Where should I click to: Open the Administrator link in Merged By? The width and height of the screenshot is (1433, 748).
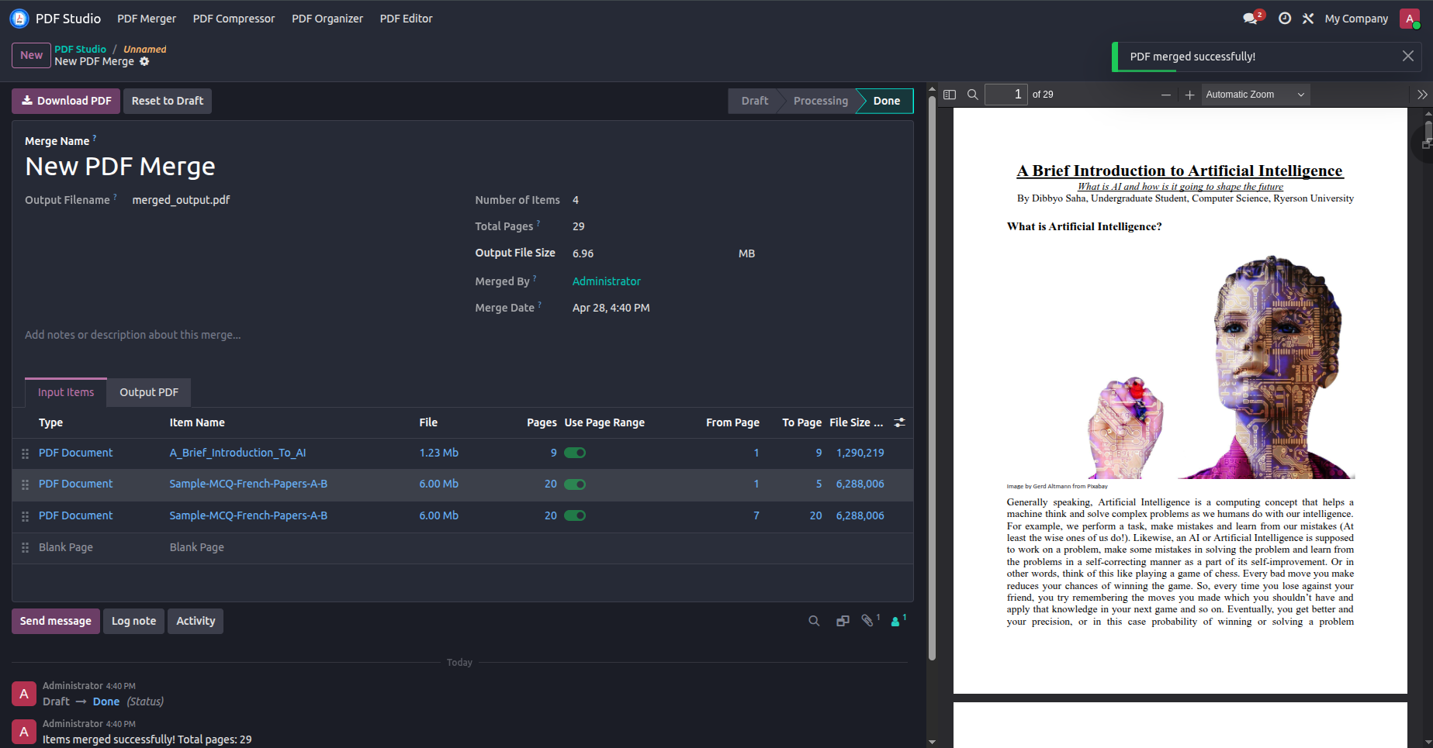click(x=607, y=281)
